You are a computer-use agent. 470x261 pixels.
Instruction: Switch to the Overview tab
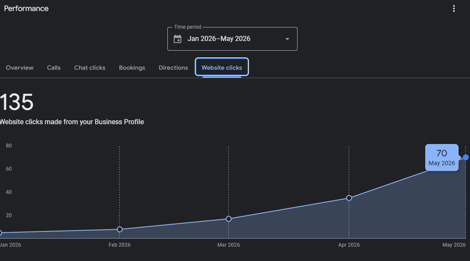[20, 68]
